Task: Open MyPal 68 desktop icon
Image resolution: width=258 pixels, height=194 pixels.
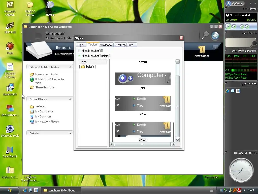Action: pyautogui.click(x=10, y=28)
